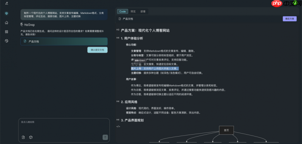Click the HaiSnap logo icon in chat
Screen dimensions: 302x144
coord(22,25)
